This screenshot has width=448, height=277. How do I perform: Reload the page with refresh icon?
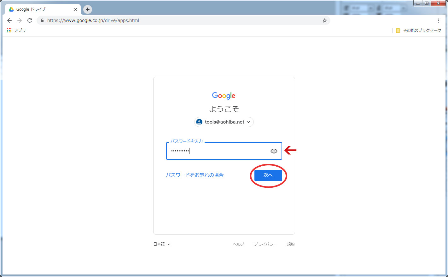(x=30, y=20)
